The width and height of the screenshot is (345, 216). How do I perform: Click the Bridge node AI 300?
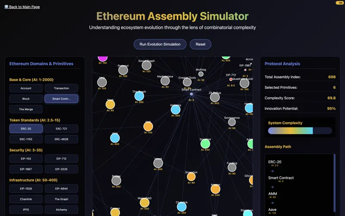tap(116, 181)
